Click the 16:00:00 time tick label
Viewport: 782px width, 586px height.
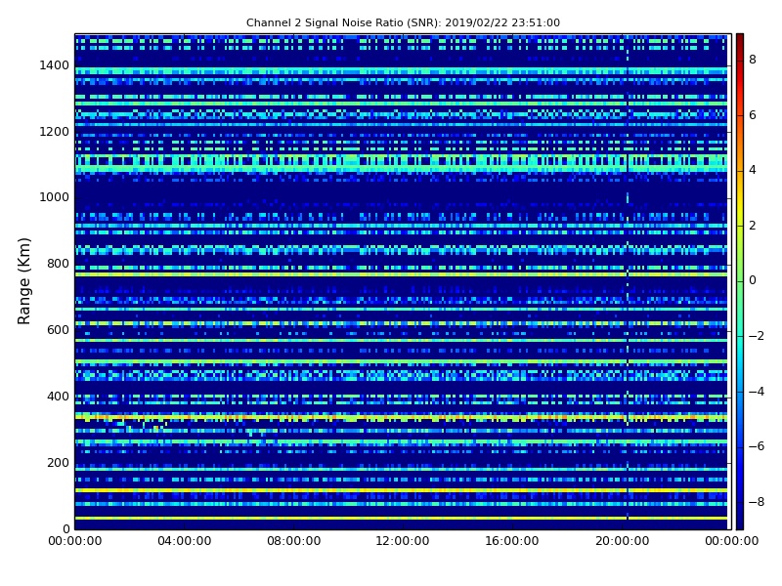tap(512, 541)
